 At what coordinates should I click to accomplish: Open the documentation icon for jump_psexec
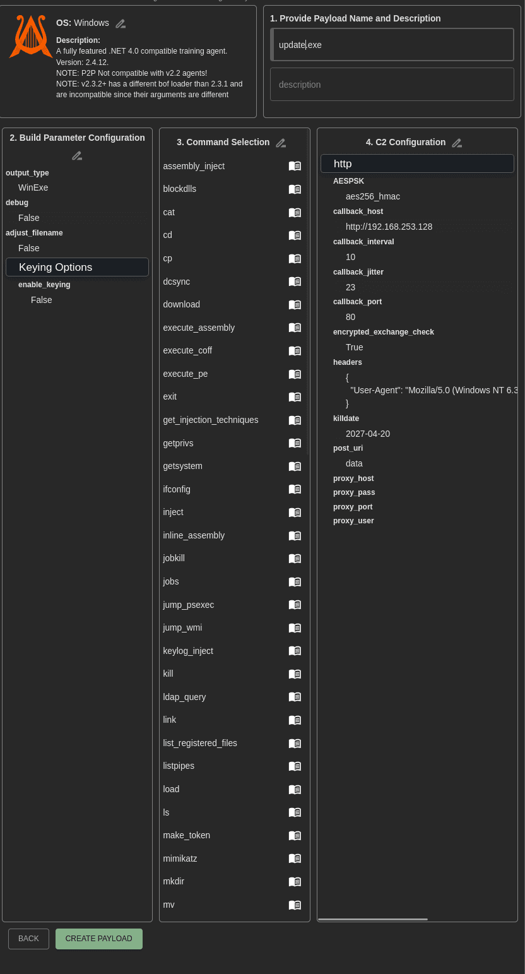click(295, 605)
